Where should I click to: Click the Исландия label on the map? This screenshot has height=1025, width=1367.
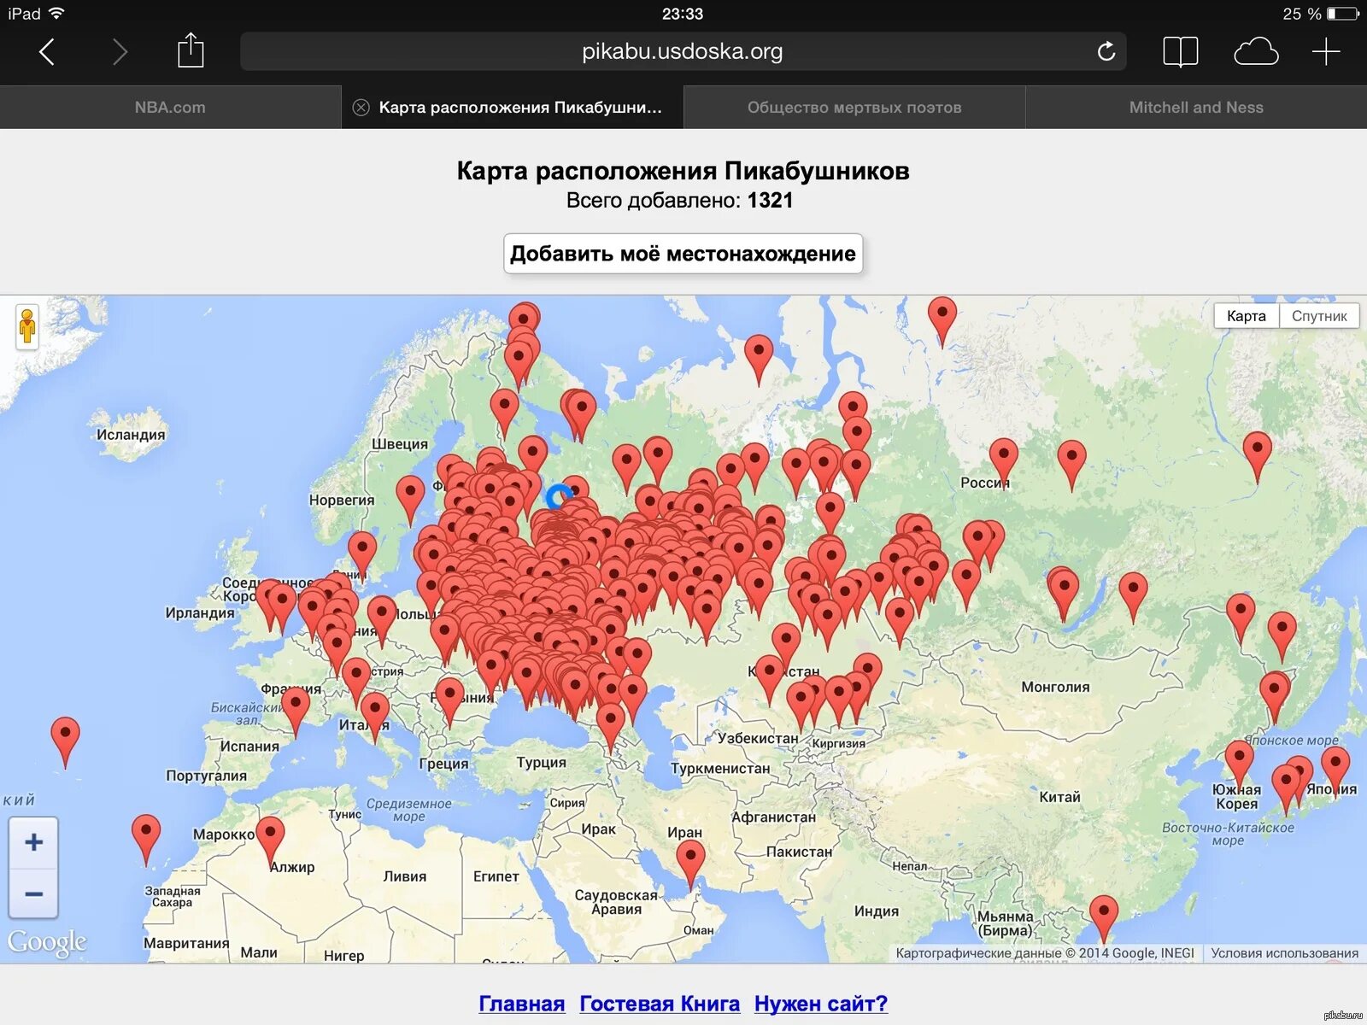pos(131,435)
